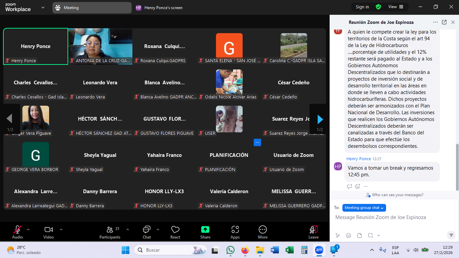Unmute the microphone with the Audio button

click(17, 230)
